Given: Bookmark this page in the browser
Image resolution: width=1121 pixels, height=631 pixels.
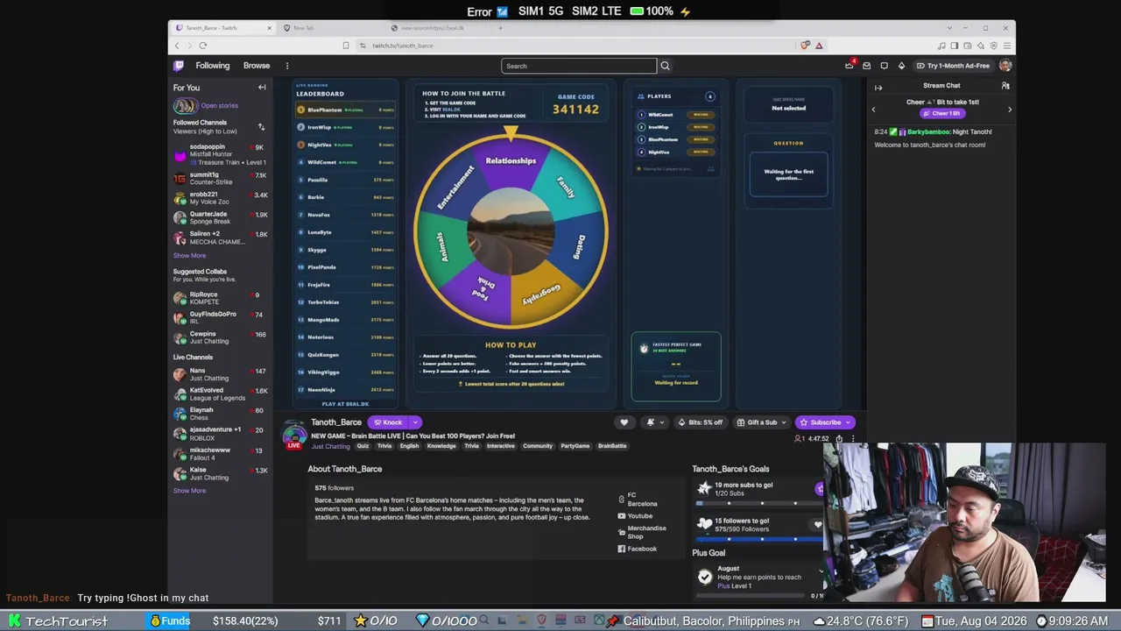Looking at the screenshot, I should click(346, 46).
